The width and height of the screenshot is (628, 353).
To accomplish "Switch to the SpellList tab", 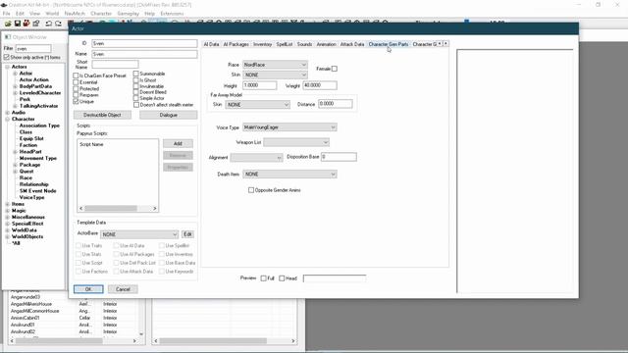I will [x=285, y=44].
